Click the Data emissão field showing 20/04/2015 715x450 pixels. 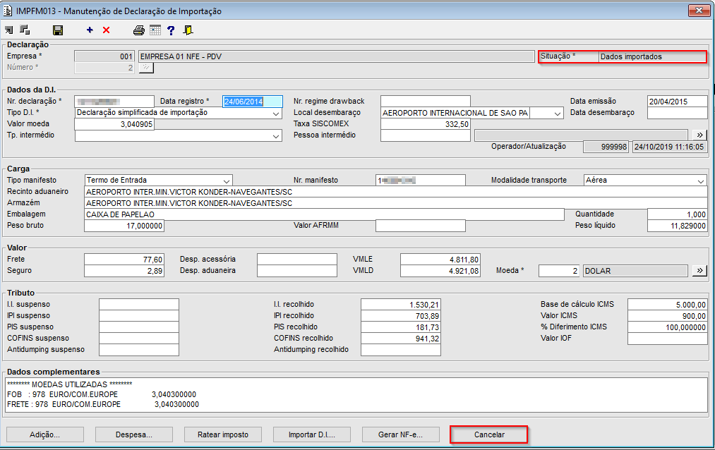[677, 102]
